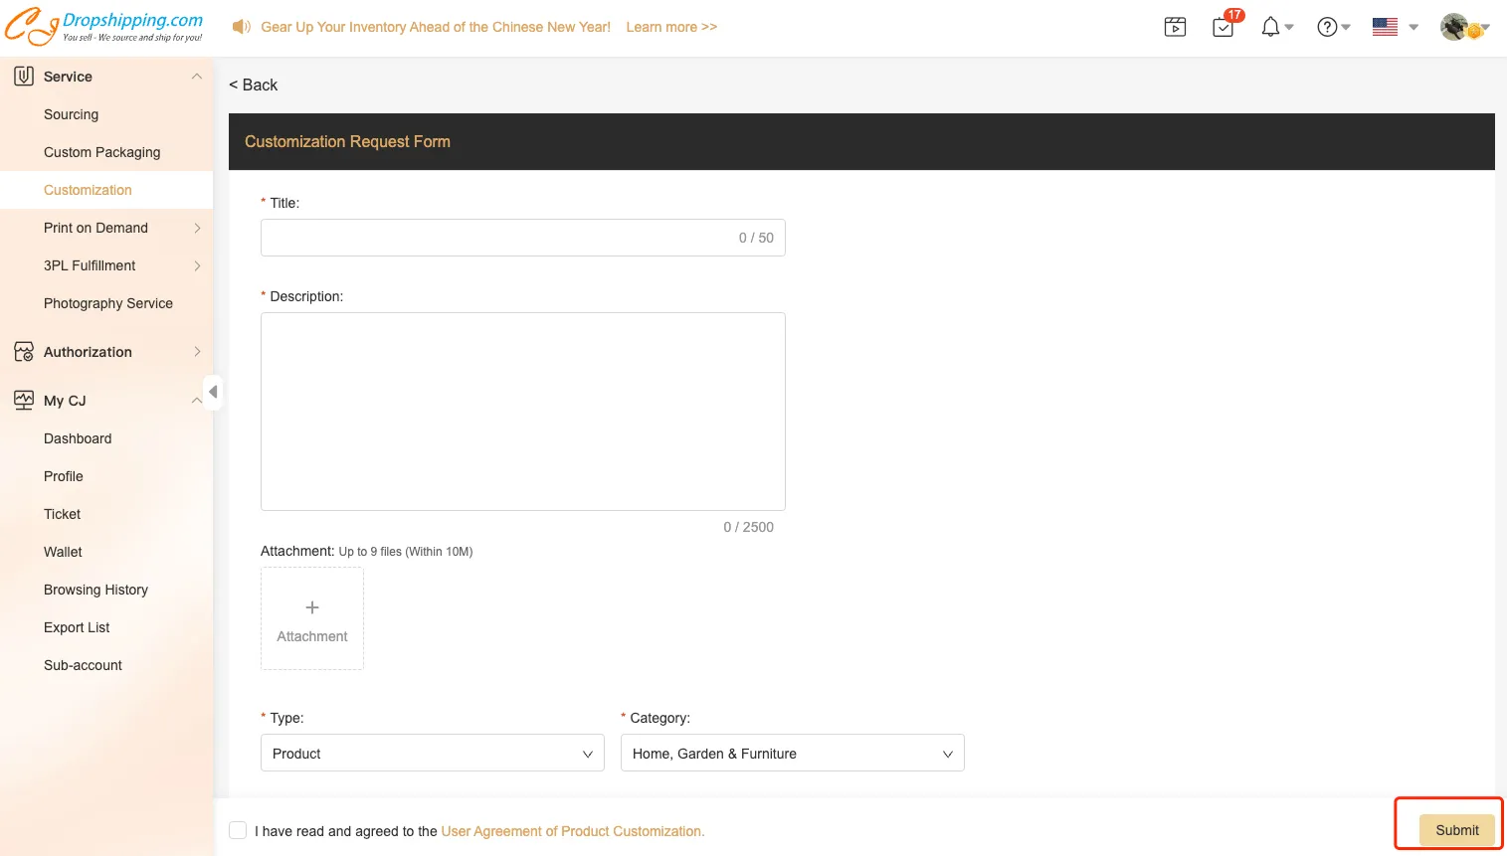
Task: Open the user avatar profile menu
Action: click(x=1454, y=27)
